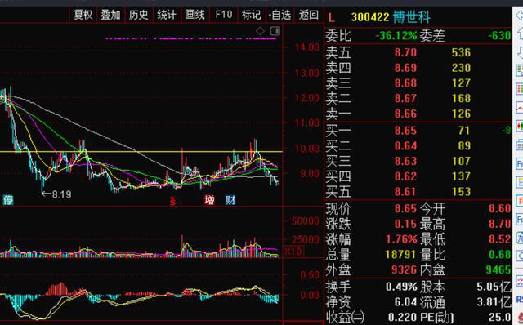Open the 统计 statistics tool

(166, 15)
